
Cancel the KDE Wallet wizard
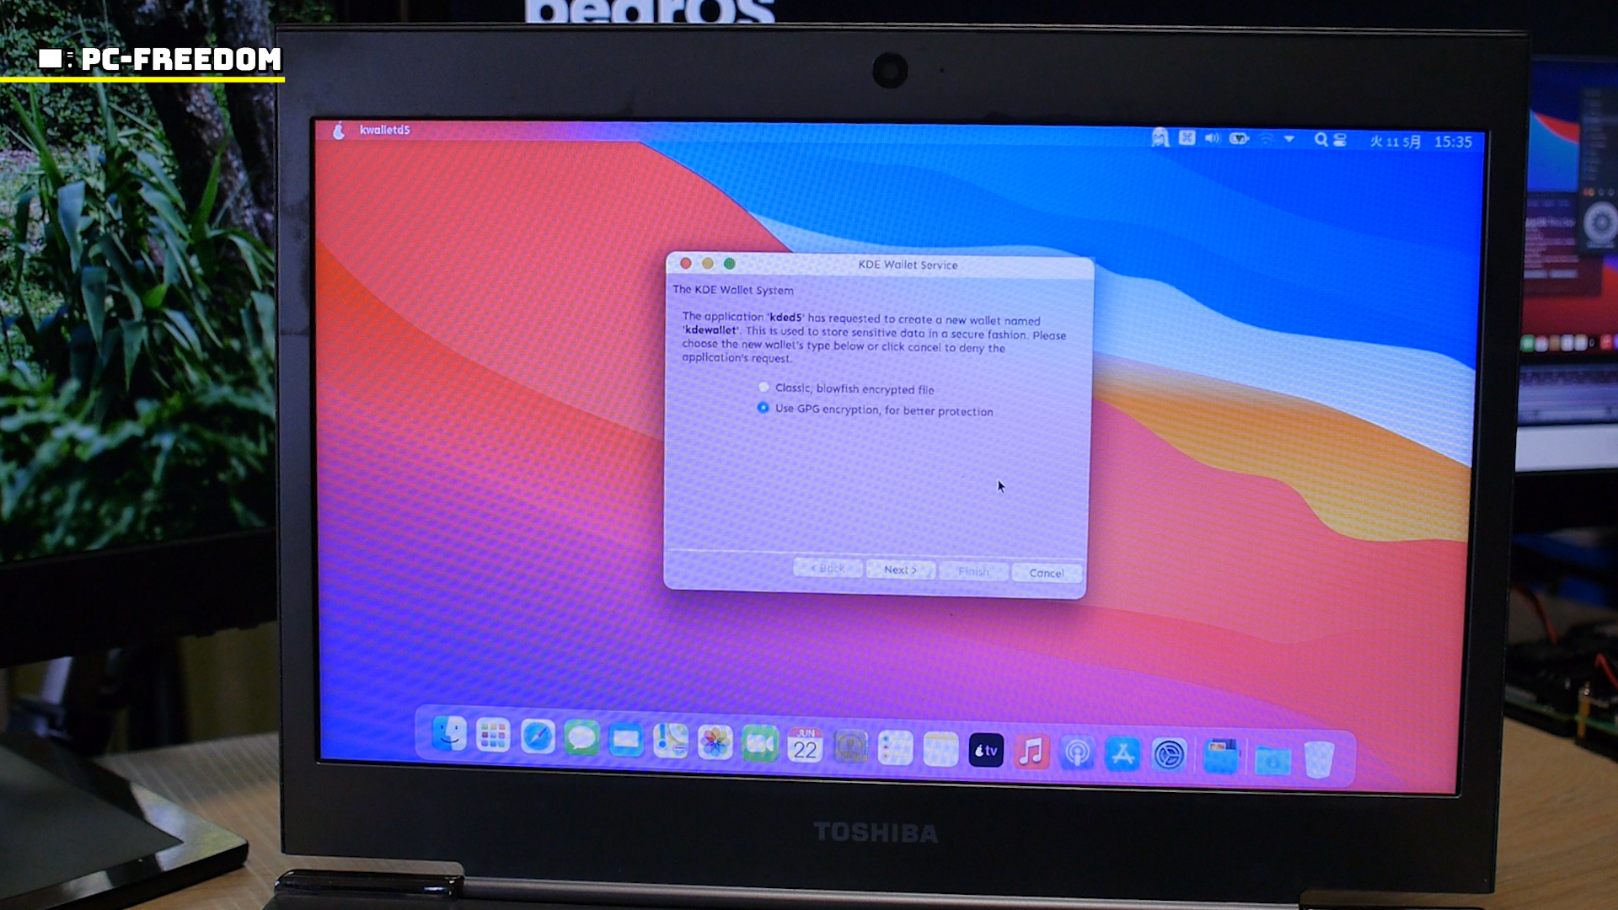tap(1046, 573)
